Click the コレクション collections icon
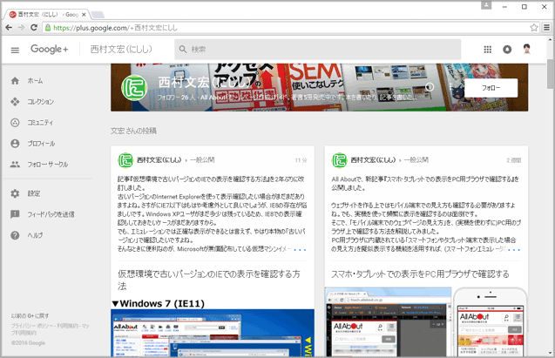The width and height of the screenshot is (555, 358). (x=15, y=102)
